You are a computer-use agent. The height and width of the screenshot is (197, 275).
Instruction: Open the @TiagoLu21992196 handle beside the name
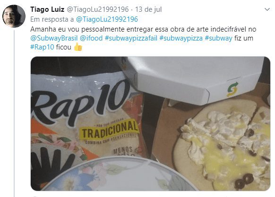tap(98, 9)
